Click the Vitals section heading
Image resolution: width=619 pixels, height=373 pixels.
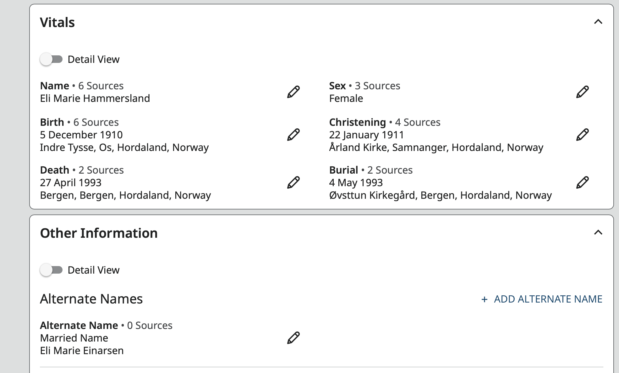click(58, 22)
